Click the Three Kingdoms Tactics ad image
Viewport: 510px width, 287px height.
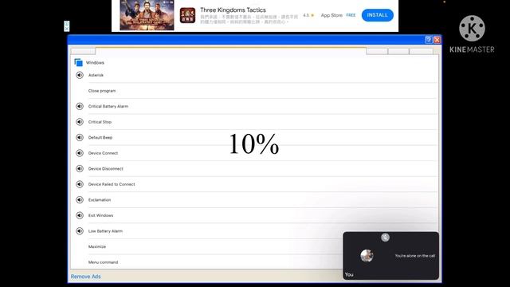tap(147, 15)
